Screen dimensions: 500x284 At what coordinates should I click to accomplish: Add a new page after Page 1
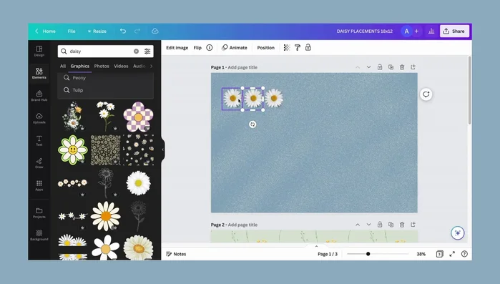click(413, 67)
